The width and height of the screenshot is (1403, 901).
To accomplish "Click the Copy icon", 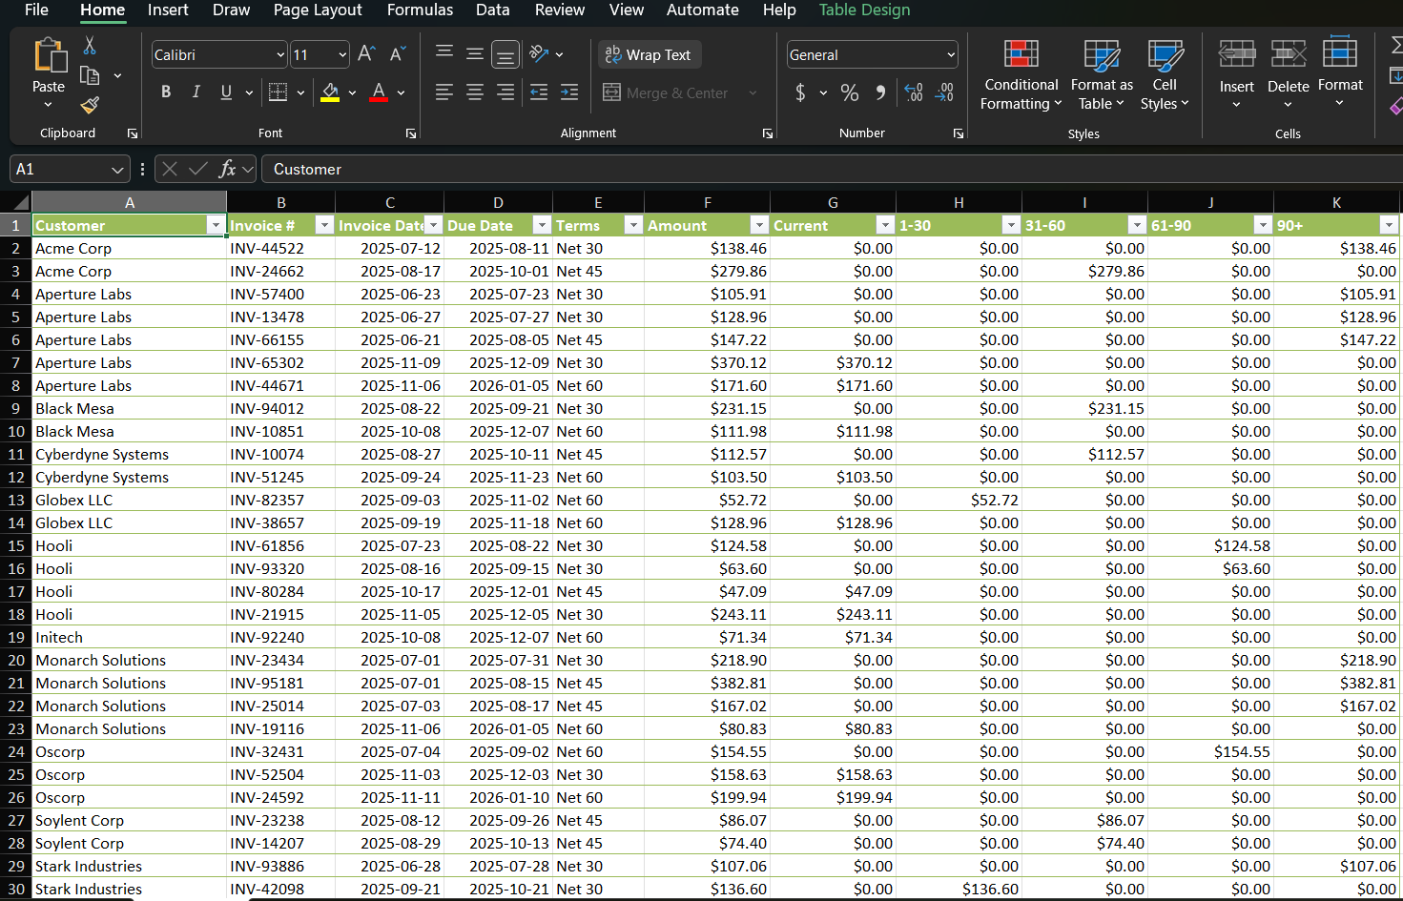I will (90, 75).
